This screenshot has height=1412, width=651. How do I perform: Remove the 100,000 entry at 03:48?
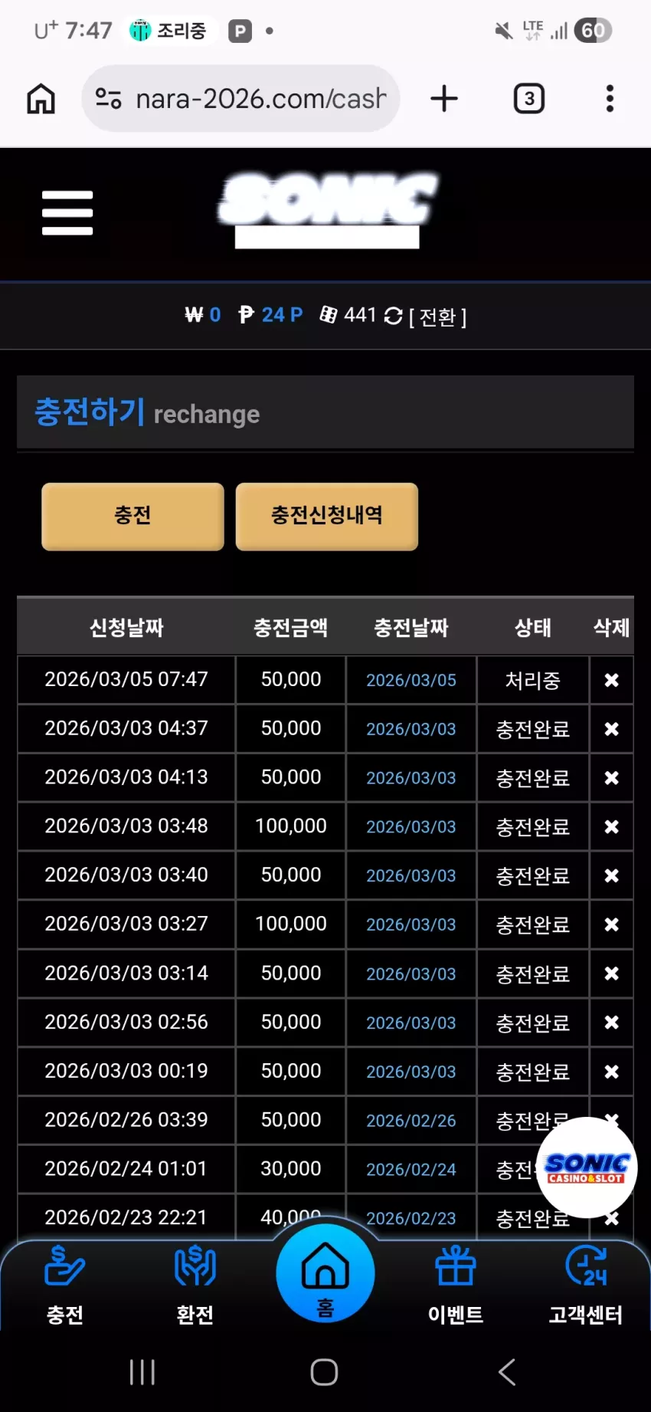(x=611, y=826)
